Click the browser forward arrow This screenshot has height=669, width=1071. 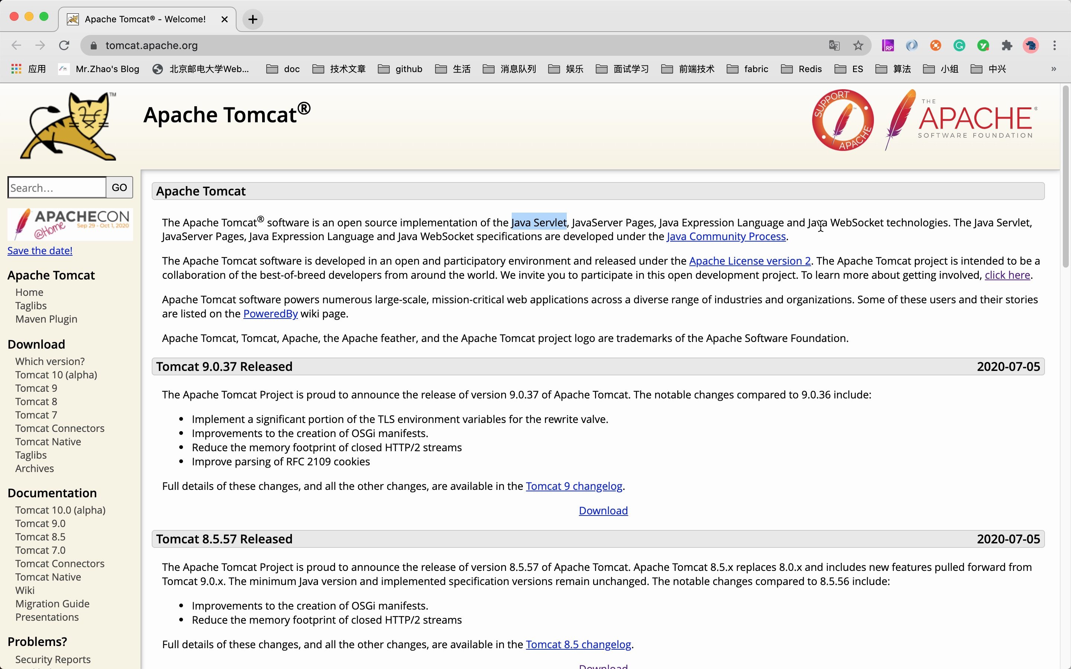click(40, 45)
